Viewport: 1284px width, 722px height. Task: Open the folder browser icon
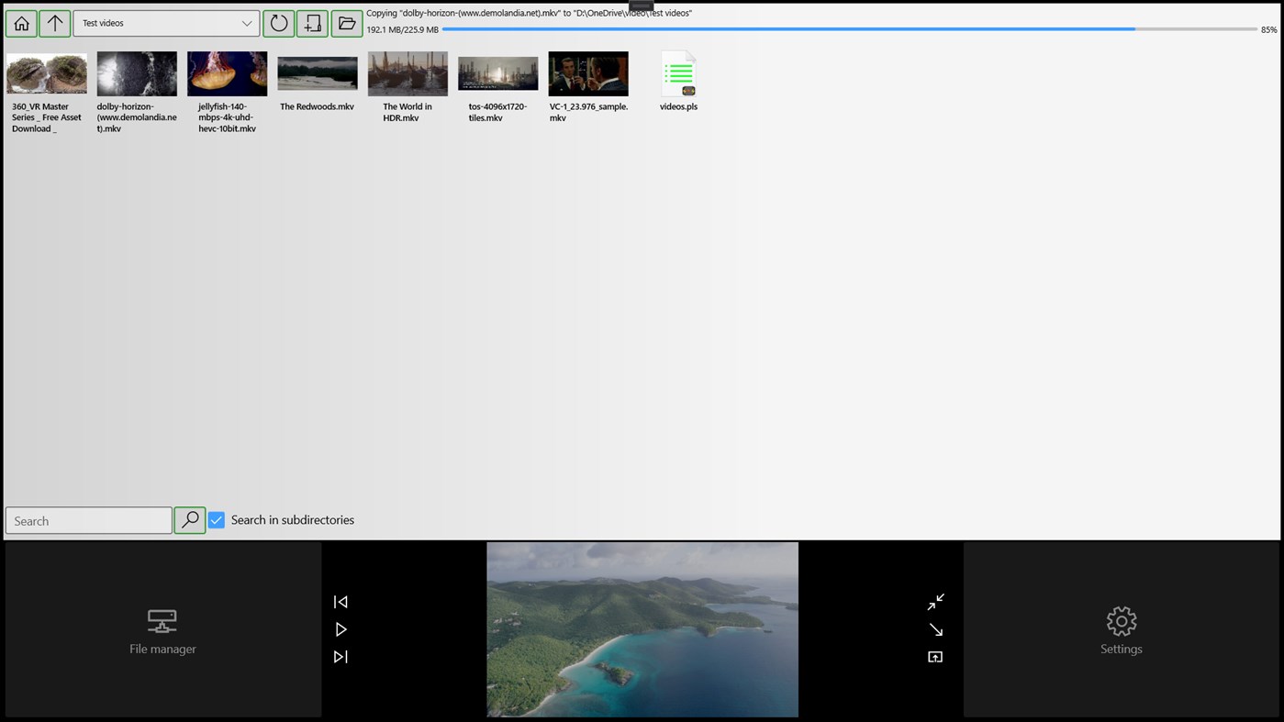click(346, 23)
